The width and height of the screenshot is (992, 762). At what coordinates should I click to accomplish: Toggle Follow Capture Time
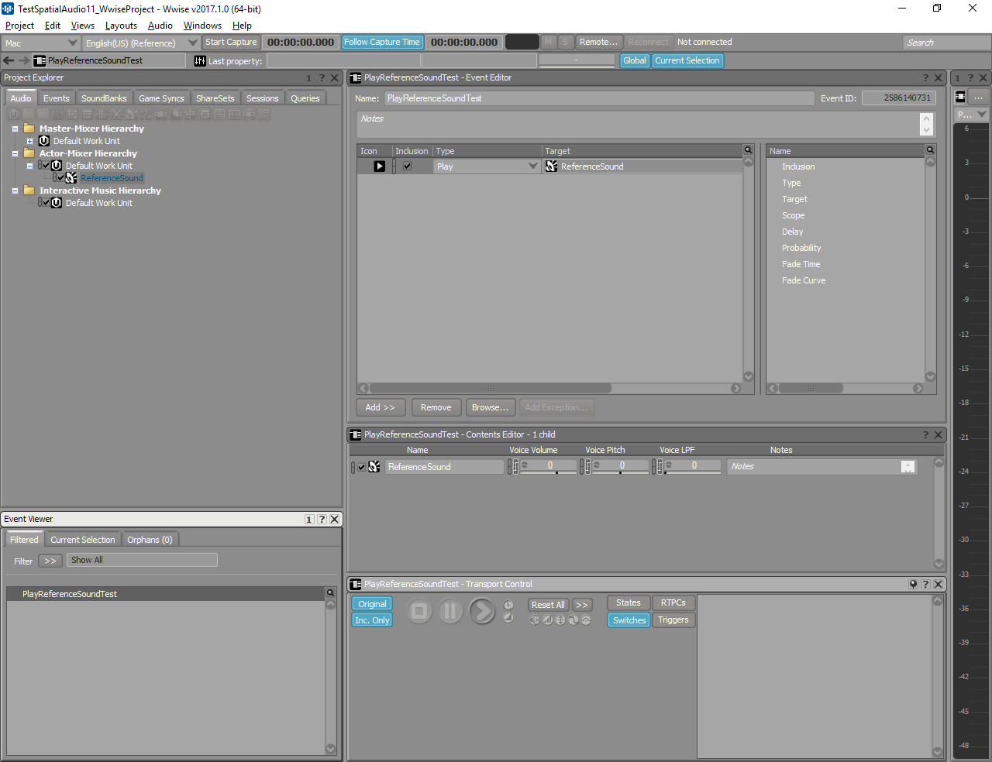(x=382, y=43)
